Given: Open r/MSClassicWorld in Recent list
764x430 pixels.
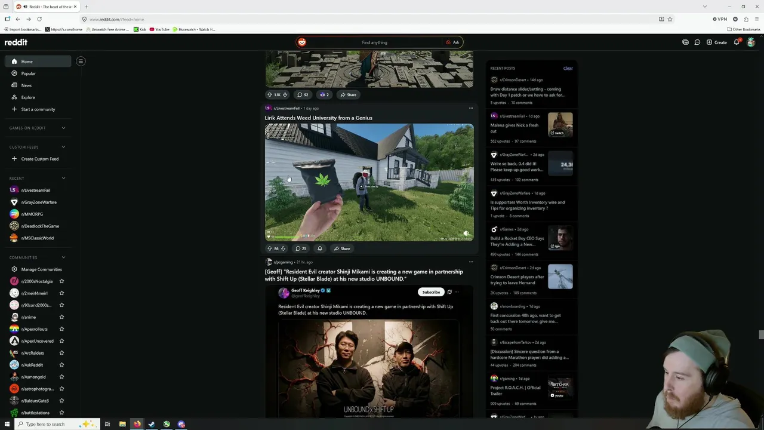Looking at the screenshot, I should pos(38,238).
